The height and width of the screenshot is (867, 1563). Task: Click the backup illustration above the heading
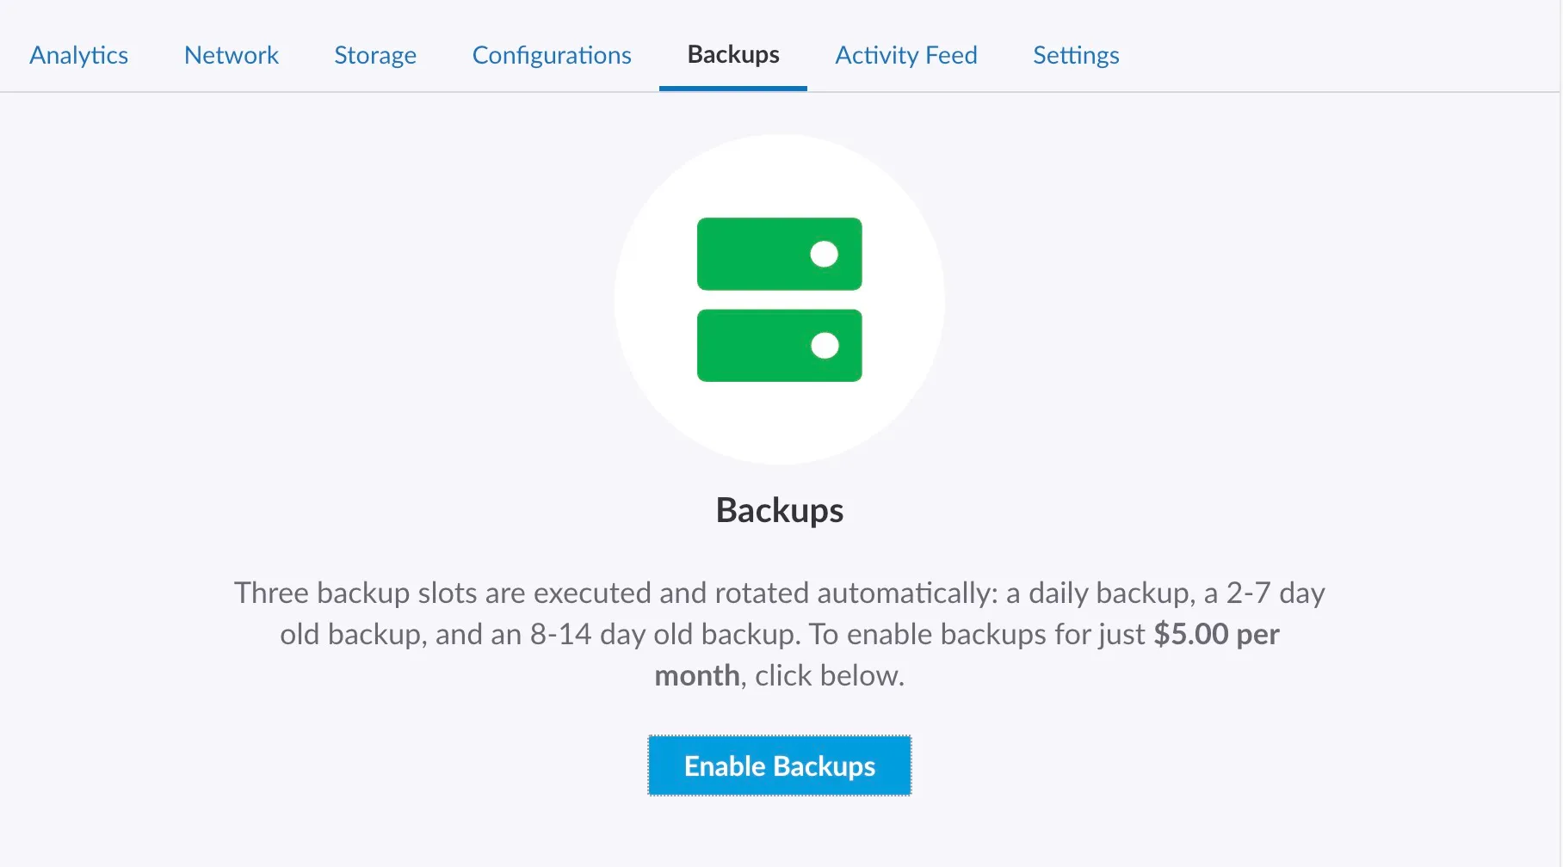point(779,298)
